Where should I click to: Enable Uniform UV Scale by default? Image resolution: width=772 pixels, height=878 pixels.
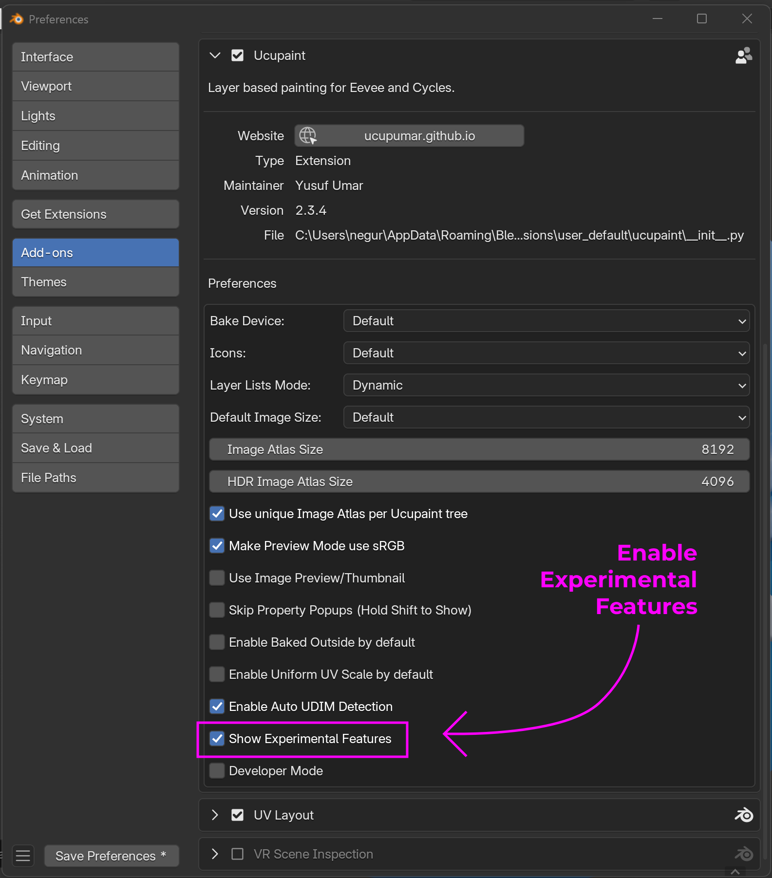coord(217,674)
